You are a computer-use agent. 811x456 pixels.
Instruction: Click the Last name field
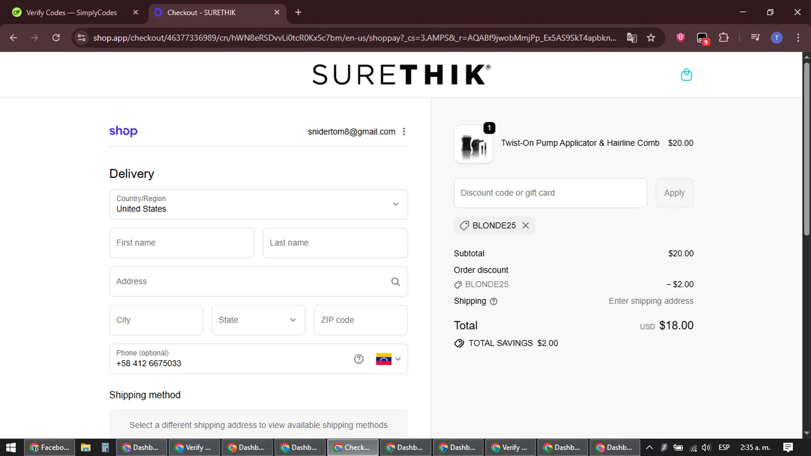335,243
